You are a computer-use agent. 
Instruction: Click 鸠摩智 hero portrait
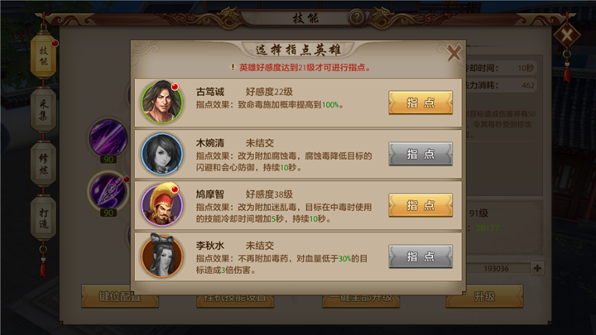(x=162, y=205)
